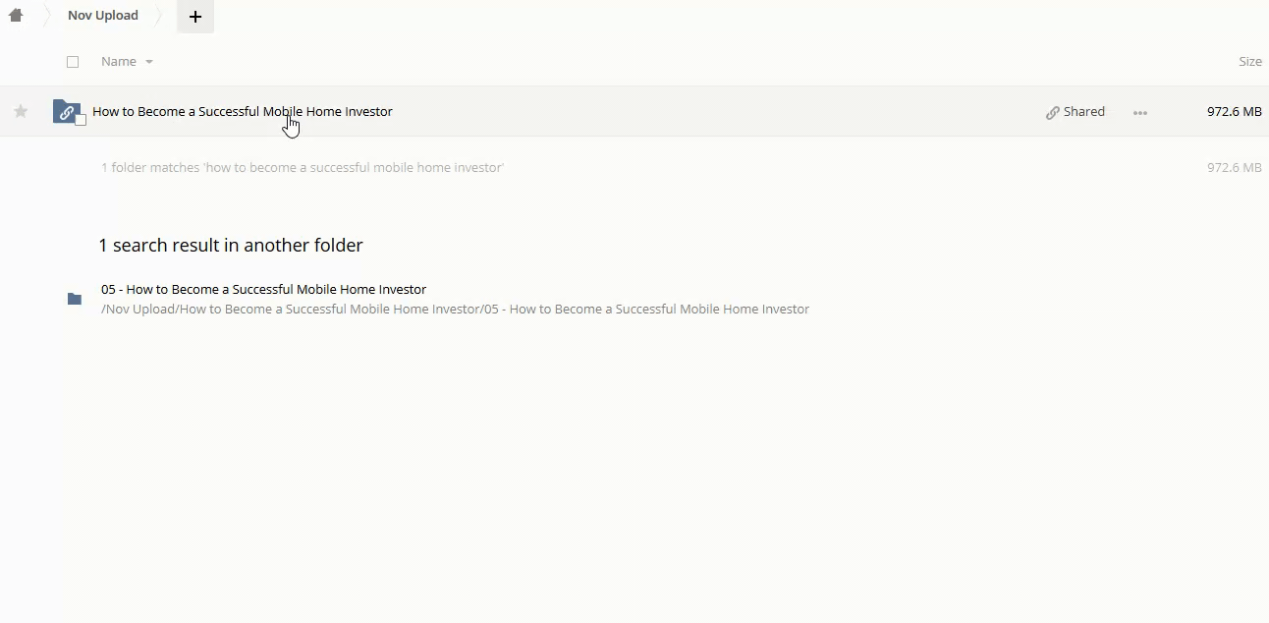Click the shared folder icon with link symbol
This screenshot has height=623, width=1269.
[x=66, y=111]
